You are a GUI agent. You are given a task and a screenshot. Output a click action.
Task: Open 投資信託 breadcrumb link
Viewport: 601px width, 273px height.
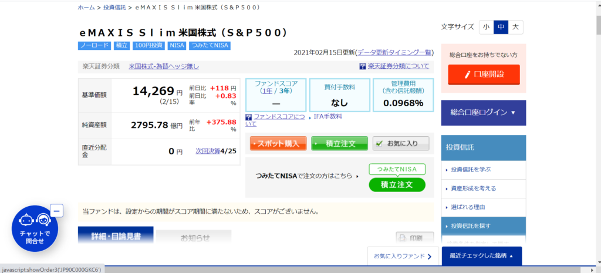(114, 7)
